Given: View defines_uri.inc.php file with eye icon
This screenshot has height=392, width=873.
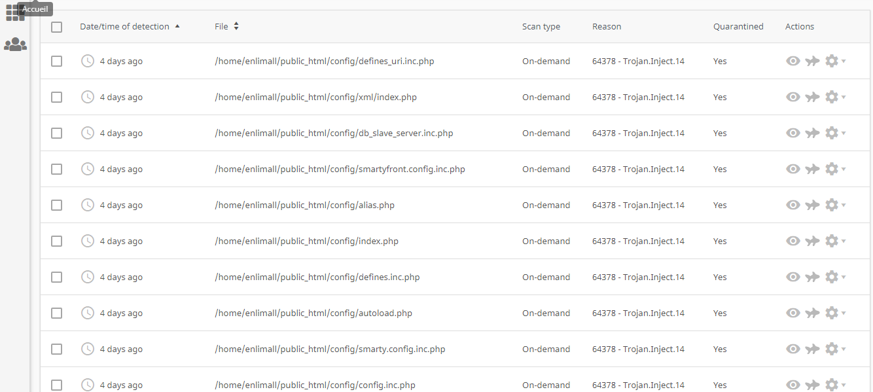Looking at the screenshot, I should pyautogui.click(x=793, y=61).
